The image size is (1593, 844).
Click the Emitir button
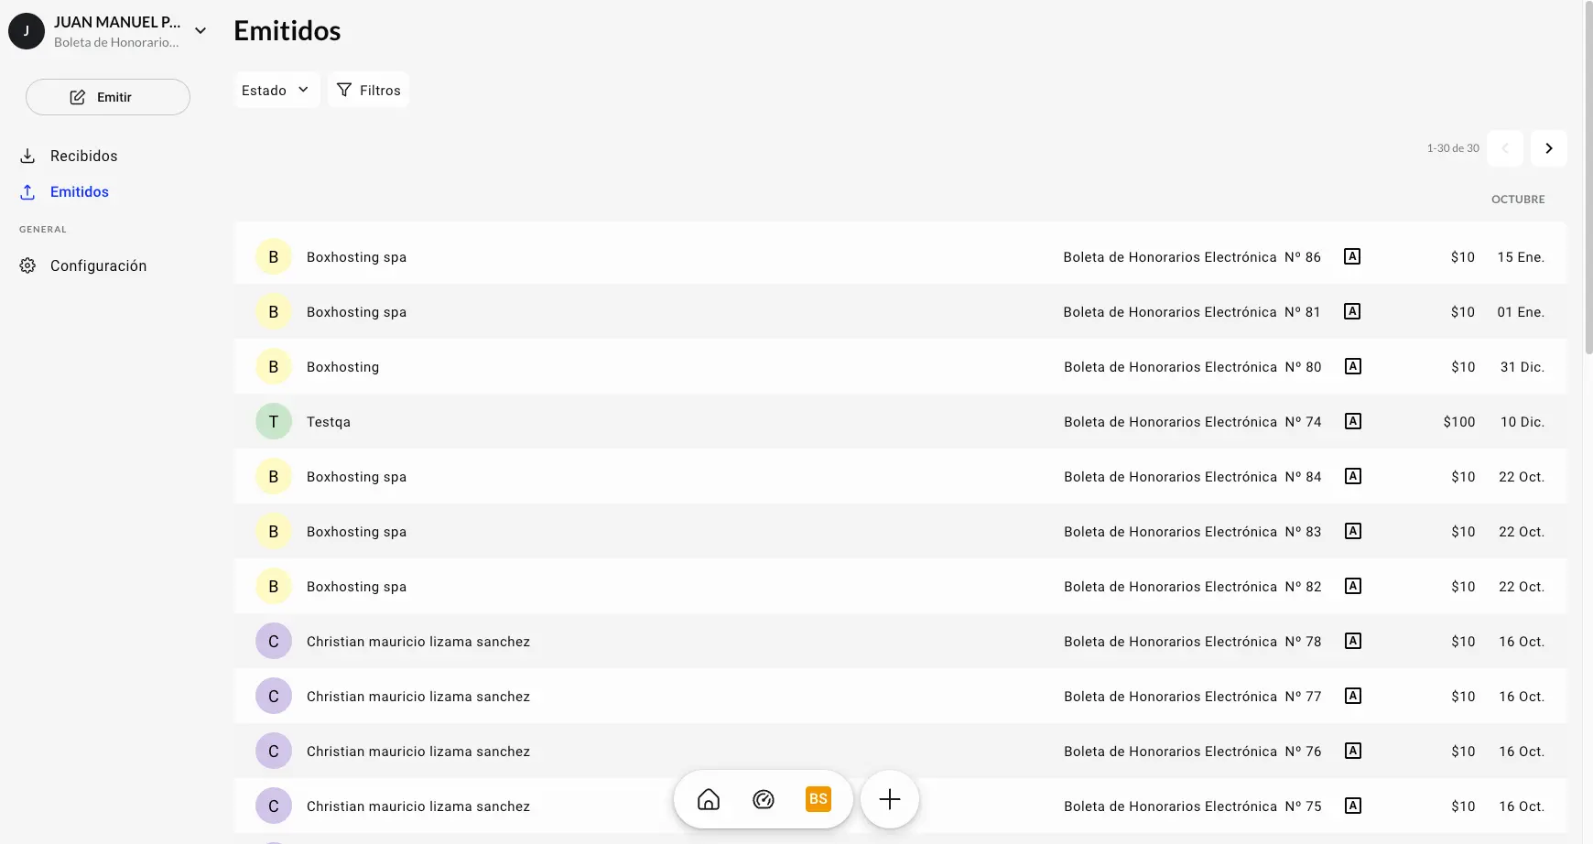107,97
